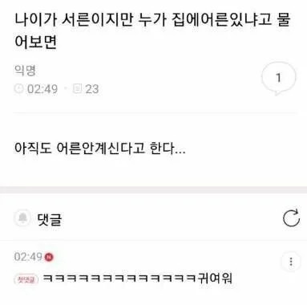Click the view count icon beside 23
Viewport: 307px width, 305px height.
click(77, 88)
